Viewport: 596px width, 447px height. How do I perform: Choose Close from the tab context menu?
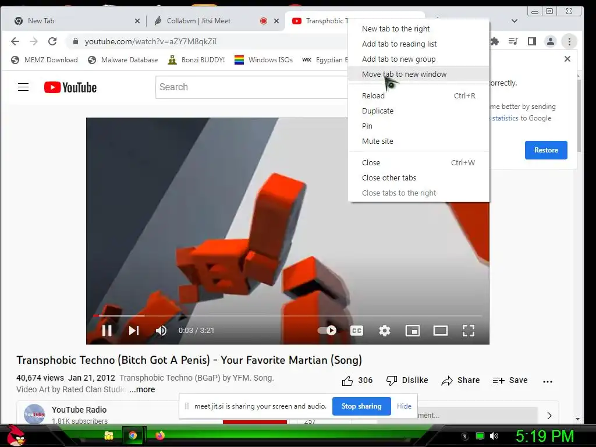point(418,163)
